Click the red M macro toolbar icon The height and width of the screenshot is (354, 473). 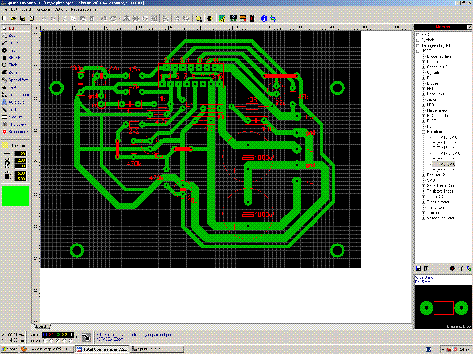coord(252,18)
